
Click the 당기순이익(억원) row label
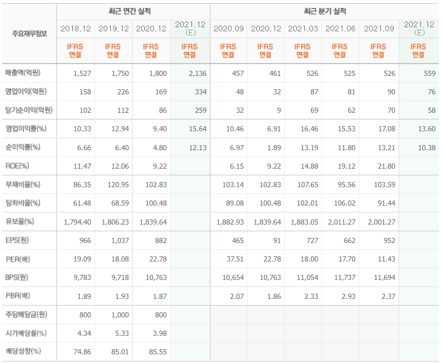29,110
